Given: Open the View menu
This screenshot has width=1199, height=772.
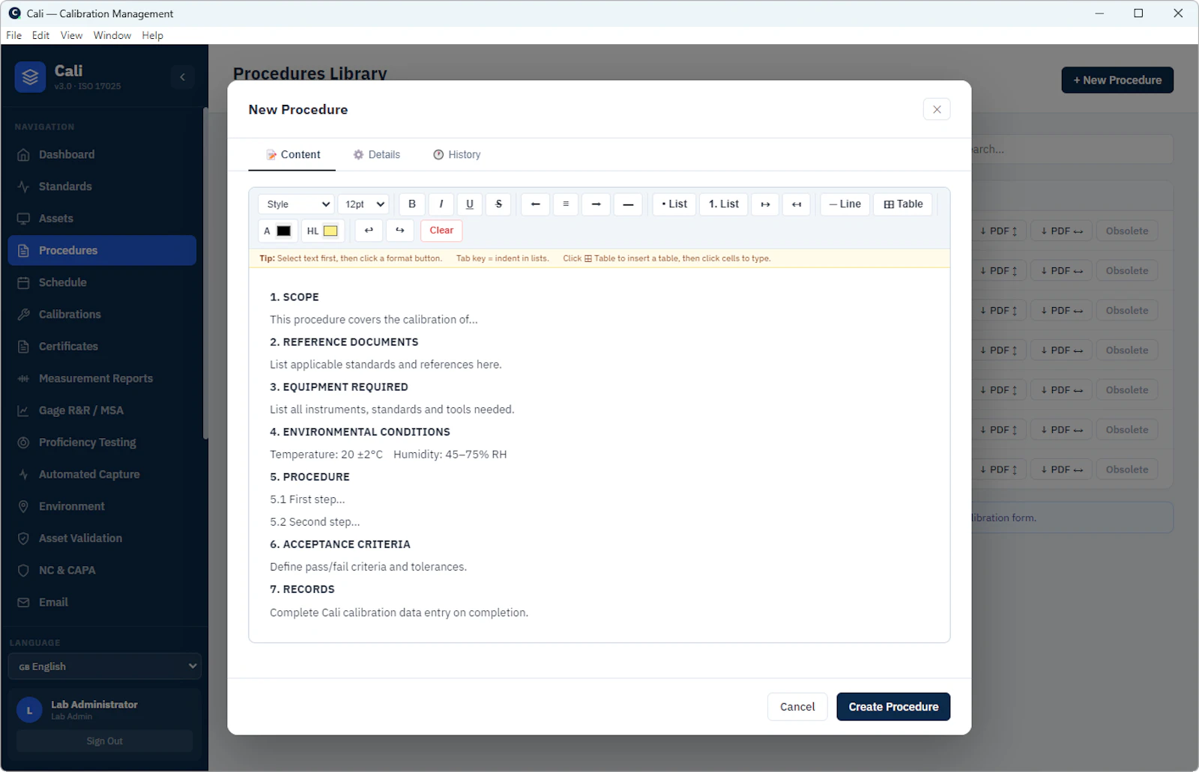Looking at the screenshot, I should click(x=71, y=35).
